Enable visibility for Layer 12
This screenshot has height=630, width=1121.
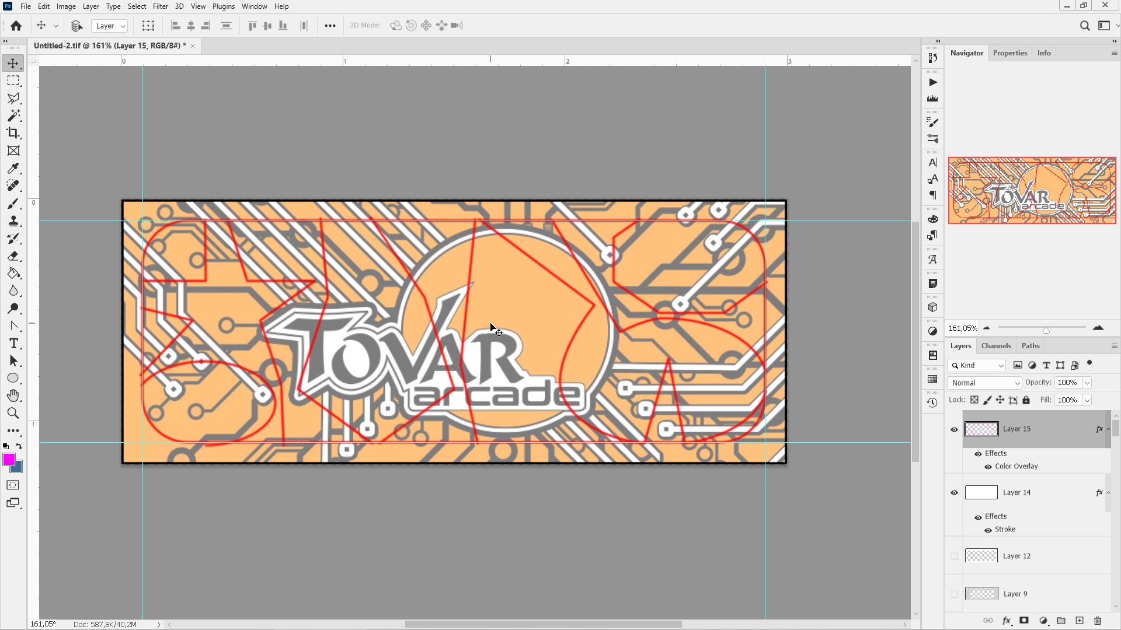[x=954, y=555]
